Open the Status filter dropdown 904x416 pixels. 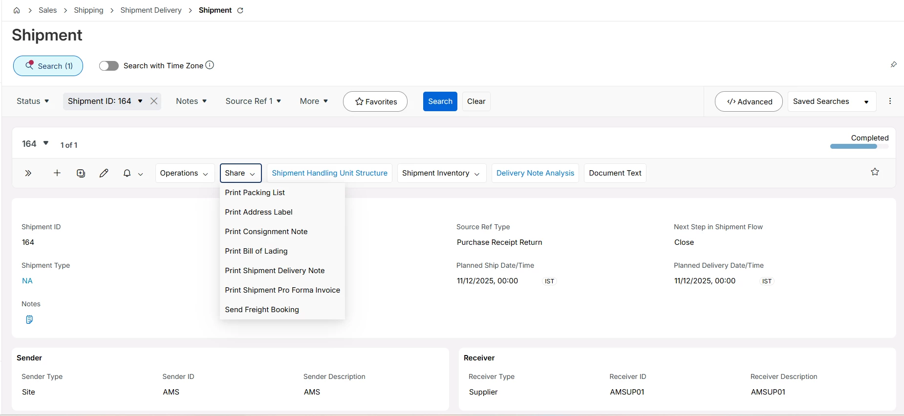(x=33, y=101)
